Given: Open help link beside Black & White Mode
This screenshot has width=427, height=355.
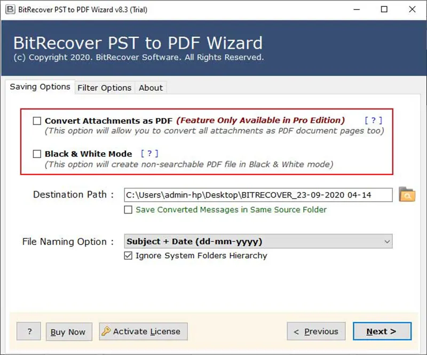Looking at the screenshot, I should (149, 153).
